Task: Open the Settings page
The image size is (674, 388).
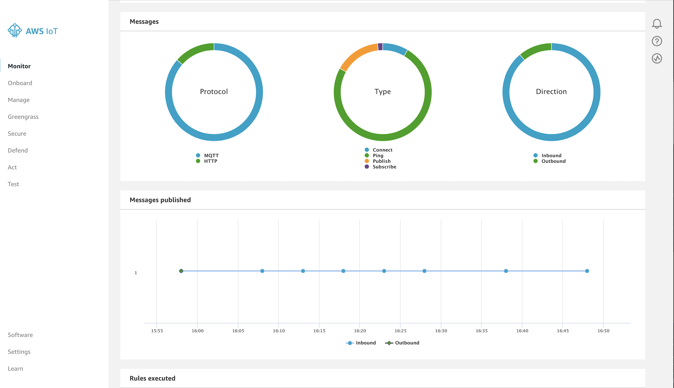Action: click(19, 352)
